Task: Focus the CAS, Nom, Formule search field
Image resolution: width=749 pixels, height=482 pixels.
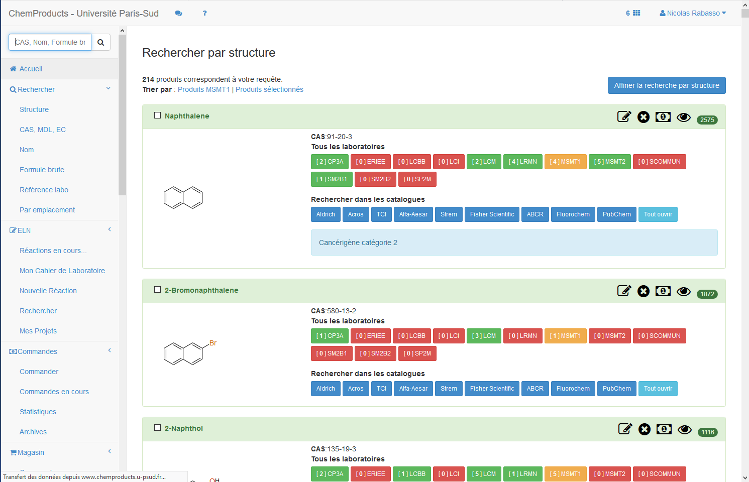Action: pyautogui.click(x=50, y=42)
